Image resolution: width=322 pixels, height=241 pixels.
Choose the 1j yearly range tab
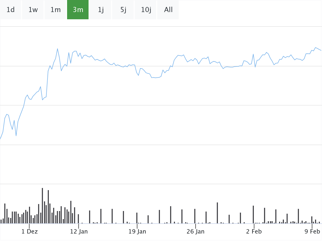pos(101,10)
